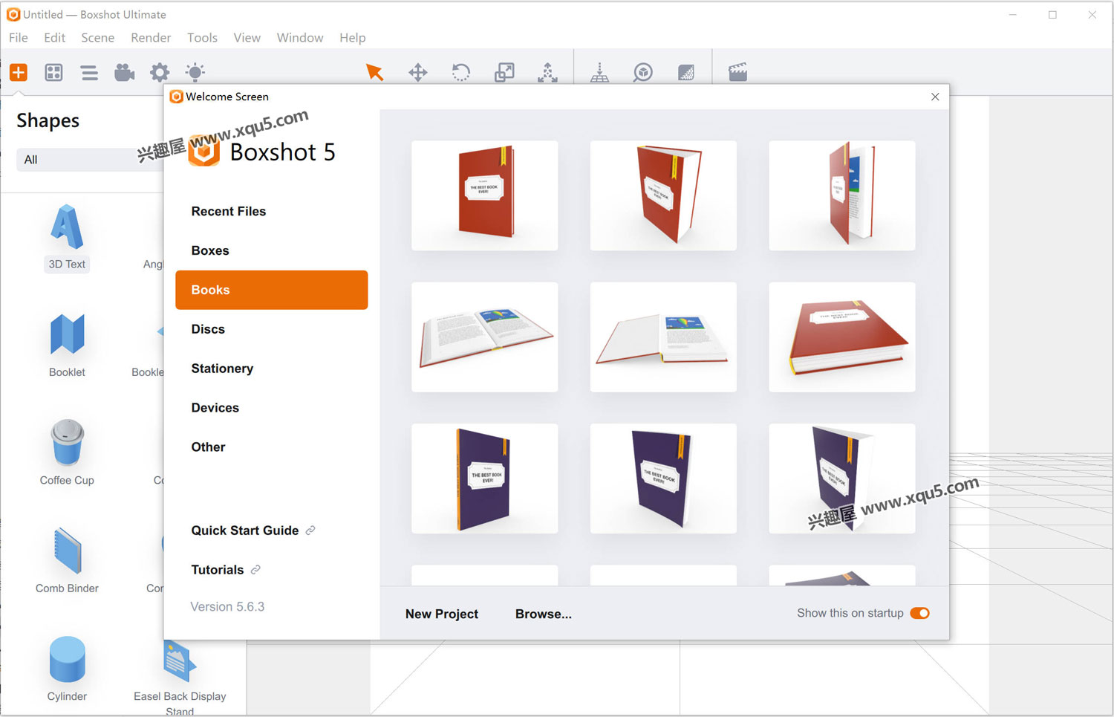Choose the open book with blank left page template
1114x717 pixels.
pos(663,337)
